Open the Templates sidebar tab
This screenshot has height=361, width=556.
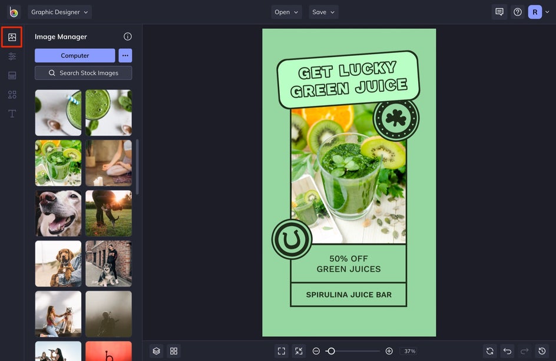[12, 75]
